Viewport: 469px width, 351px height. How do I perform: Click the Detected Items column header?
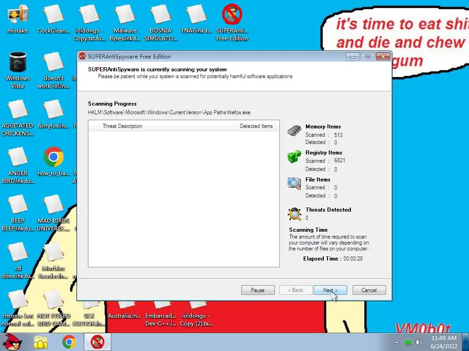[256, 126]
